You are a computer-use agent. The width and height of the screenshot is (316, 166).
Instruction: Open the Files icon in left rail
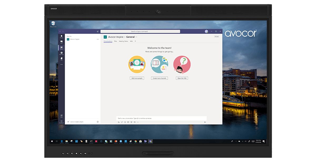coord(61,59)
